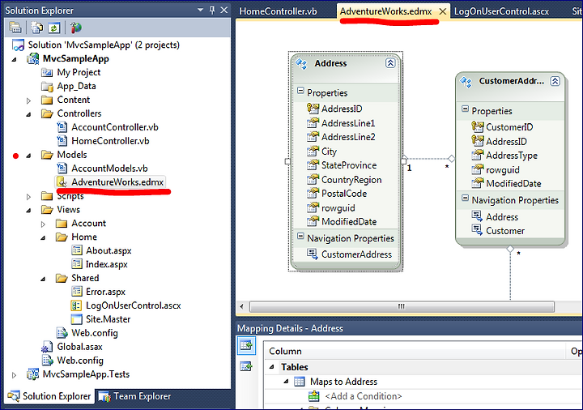This screenshot has width=583, height=410.
Task: Select the CountryRegion property
Action: tap(351, 180)
